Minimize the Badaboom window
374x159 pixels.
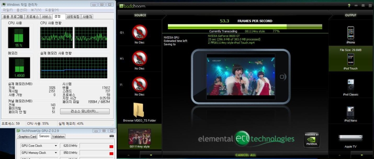click(356, 5)
